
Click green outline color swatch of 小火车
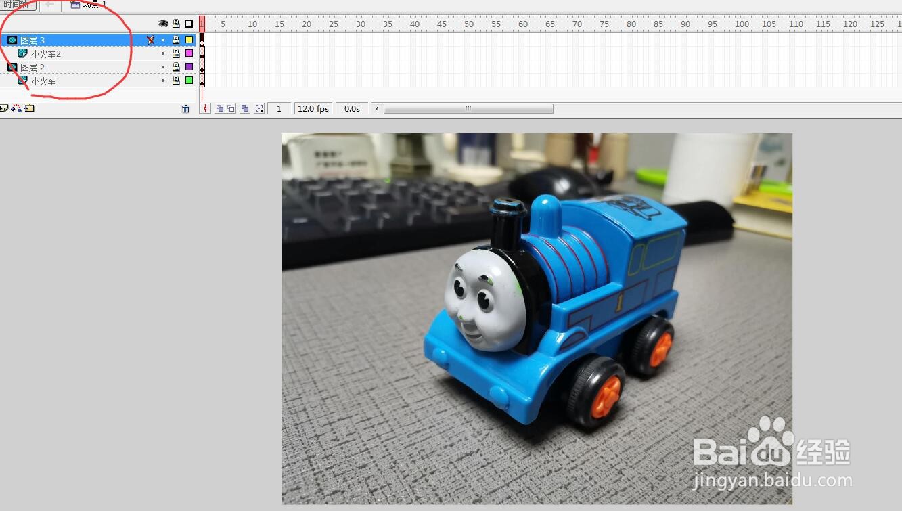[189, 81]
